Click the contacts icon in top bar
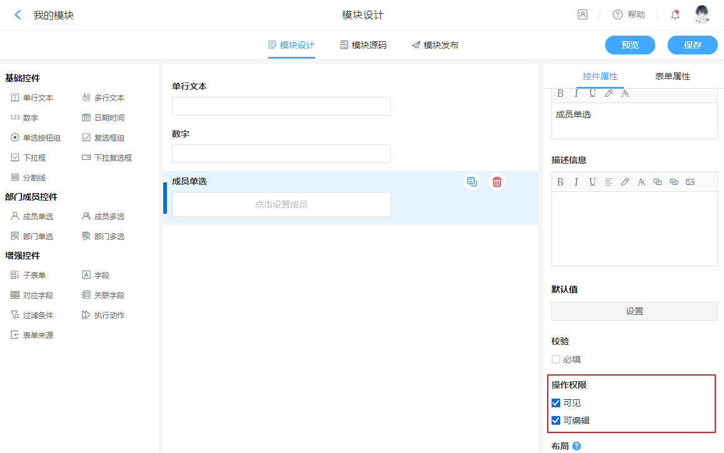 click(582, 15)
